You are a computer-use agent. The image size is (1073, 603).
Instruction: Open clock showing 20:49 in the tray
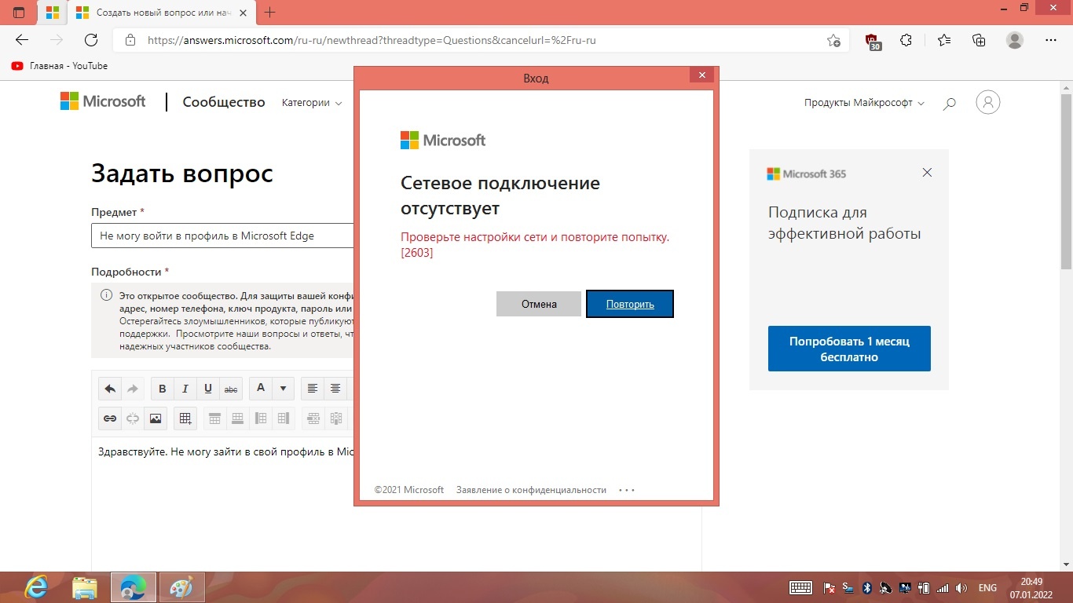[x=1031, y=587]
